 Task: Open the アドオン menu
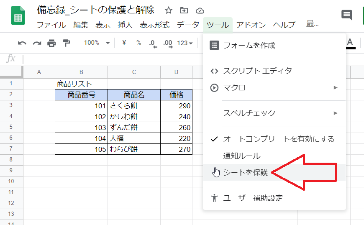point(251,25)
